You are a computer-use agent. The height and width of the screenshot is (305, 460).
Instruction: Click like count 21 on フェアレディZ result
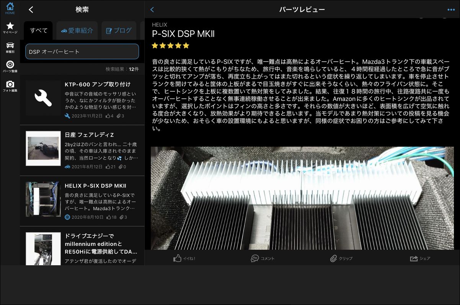tap(111, 167)
